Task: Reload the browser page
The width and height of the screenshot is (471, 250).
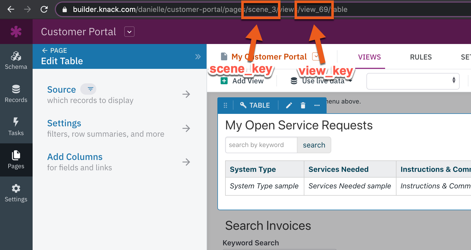Action: (44, 10)
